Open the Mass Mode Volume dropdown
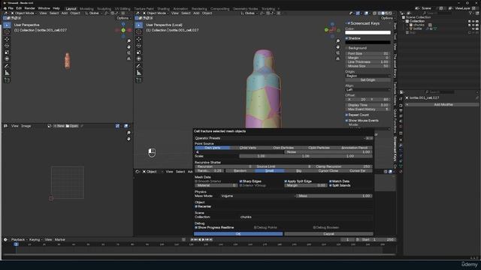This screenshot has height=270, width=481. tap(258, 196)
